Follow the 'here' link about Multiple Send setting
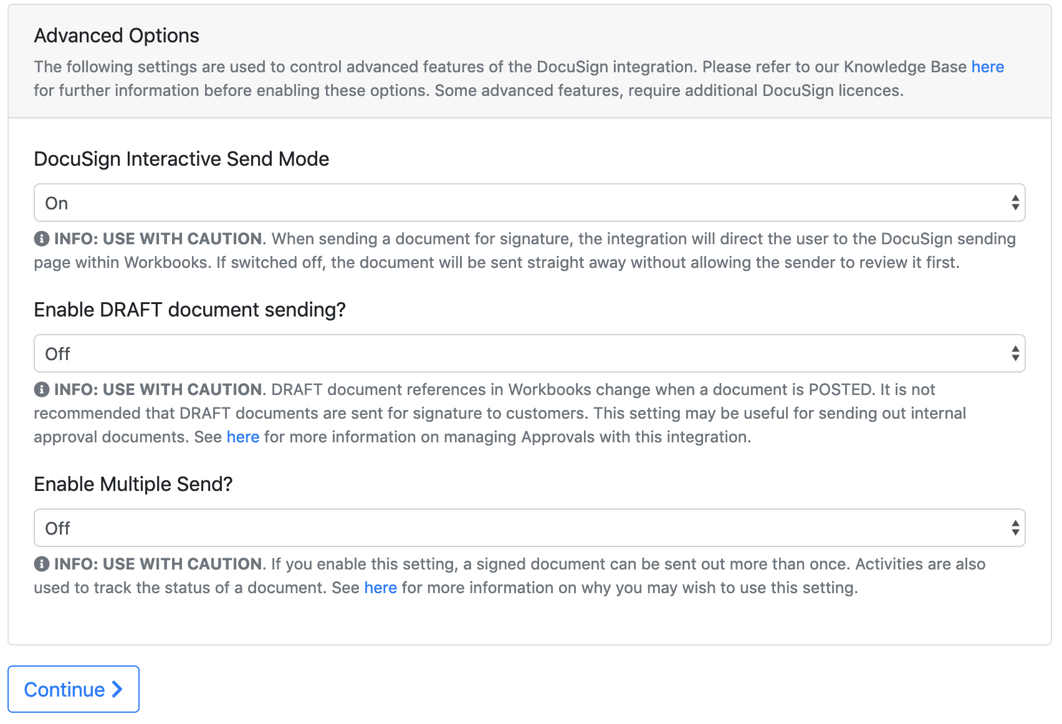The image size is (1062, 724). [x=380, y=588]
